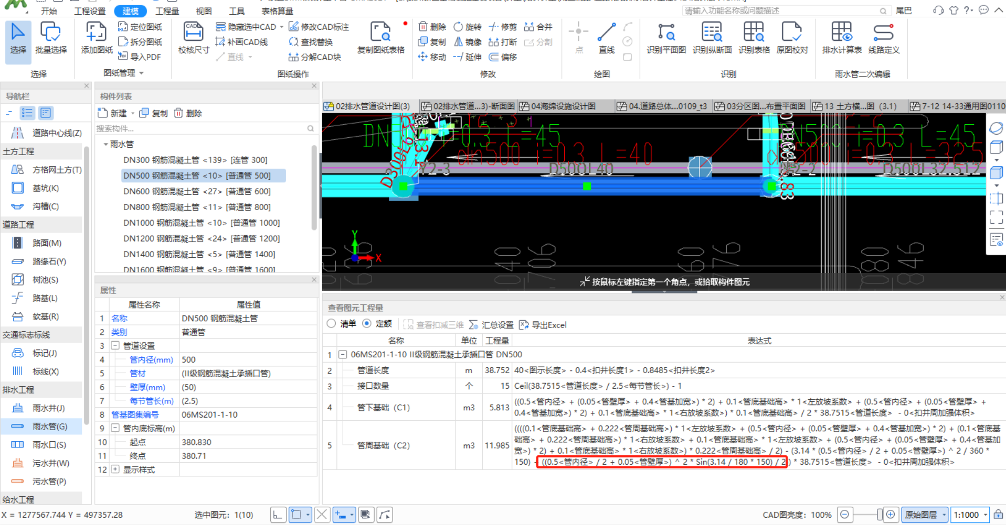
Task: Click 拆分图纸 in ribbon
Action: (x=140, y=42)
